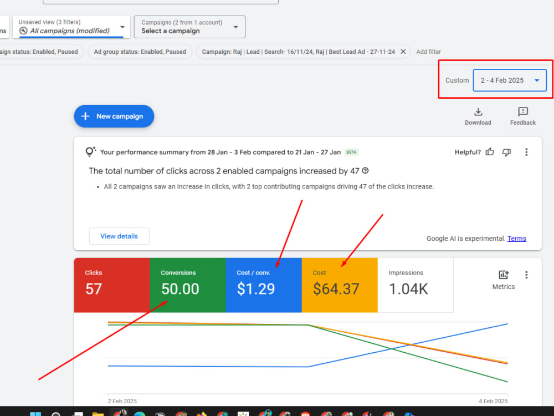Click the Campaigns (2 from 1 account) label
Screen dimensions: 554x416
point(182,22)
